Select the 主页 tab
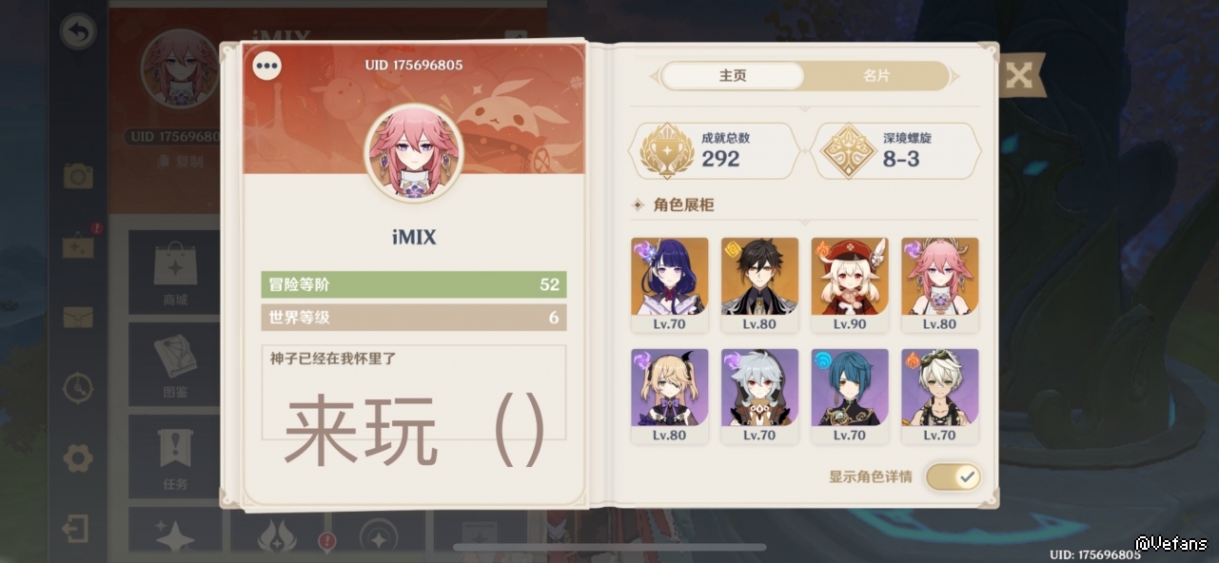1219x563 pixels. click(733, 76)
